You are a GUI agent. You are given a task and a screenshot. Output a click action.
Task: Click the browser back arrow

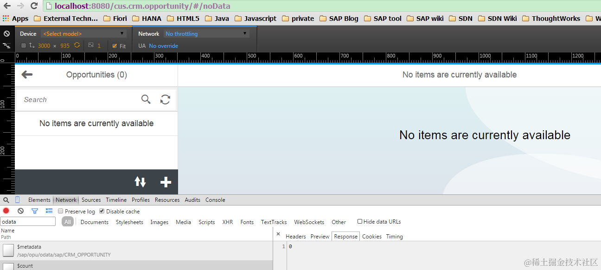[x=7, y=6]
